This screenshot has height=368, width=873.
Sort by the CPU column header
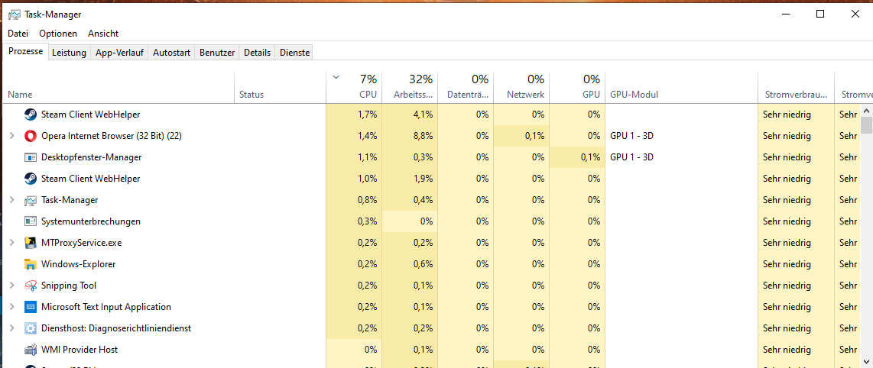(354, 87)
